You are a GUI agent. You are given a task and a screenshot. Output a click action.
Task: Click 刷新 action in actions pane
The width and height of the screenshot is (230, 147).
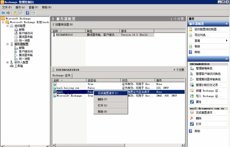[197, 46]
